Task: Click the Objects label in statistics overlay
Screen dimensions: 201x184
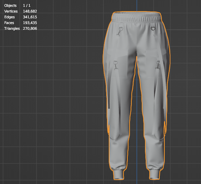Action: tap(10, 5)
